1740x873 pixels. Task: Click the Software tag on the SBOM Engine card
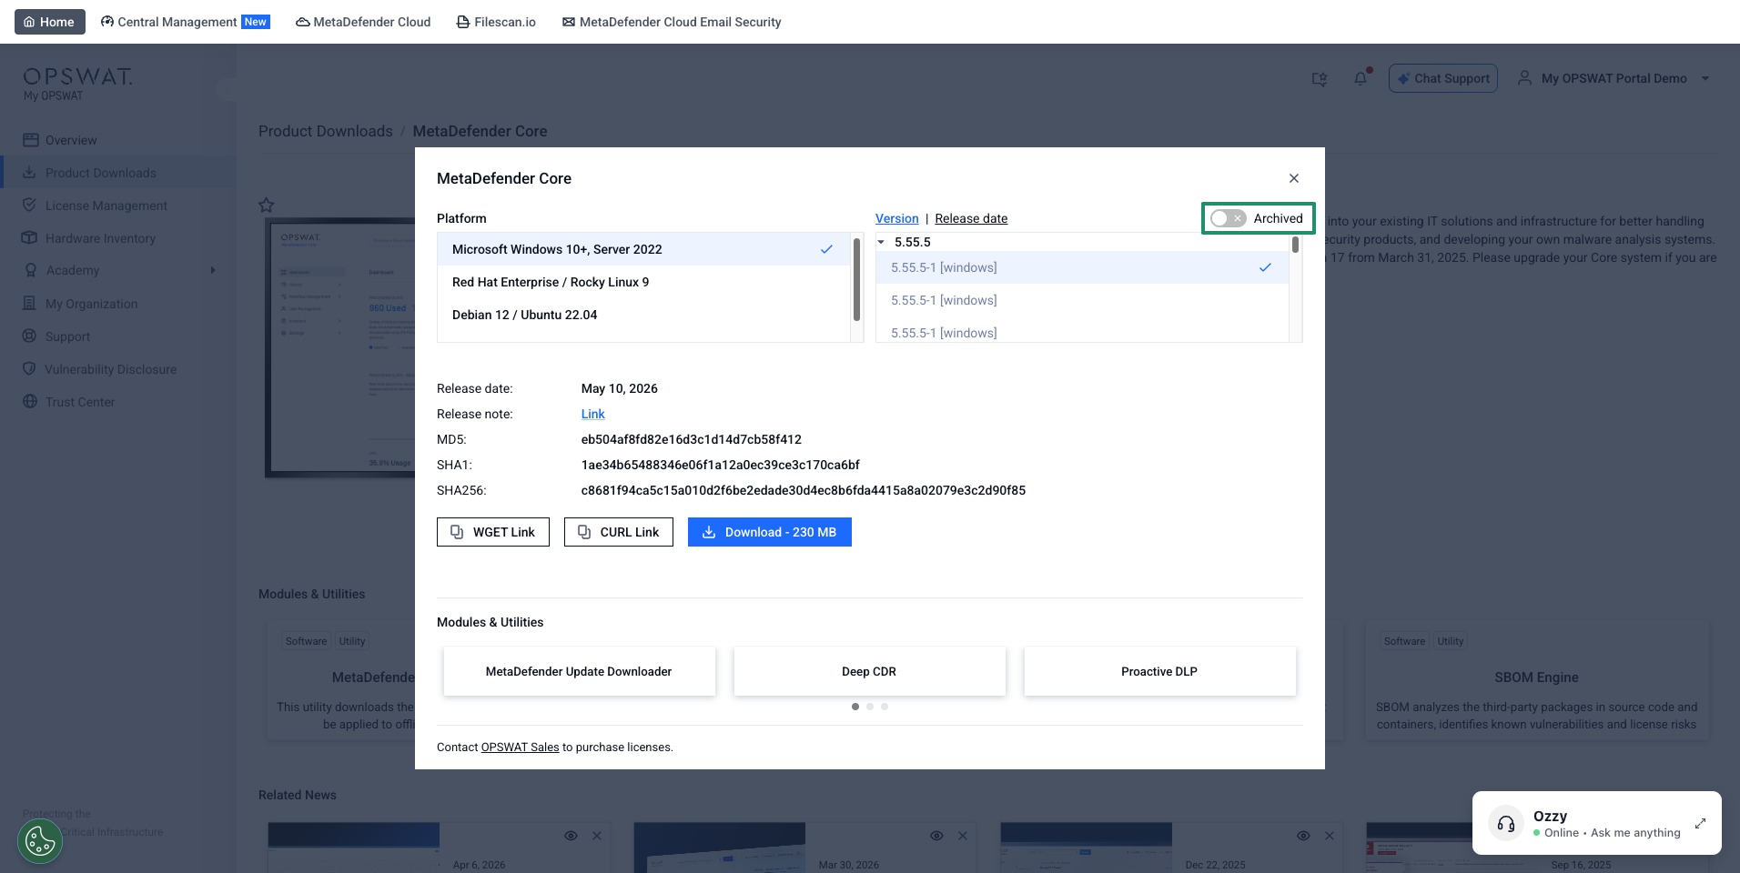pos(1404,641)
